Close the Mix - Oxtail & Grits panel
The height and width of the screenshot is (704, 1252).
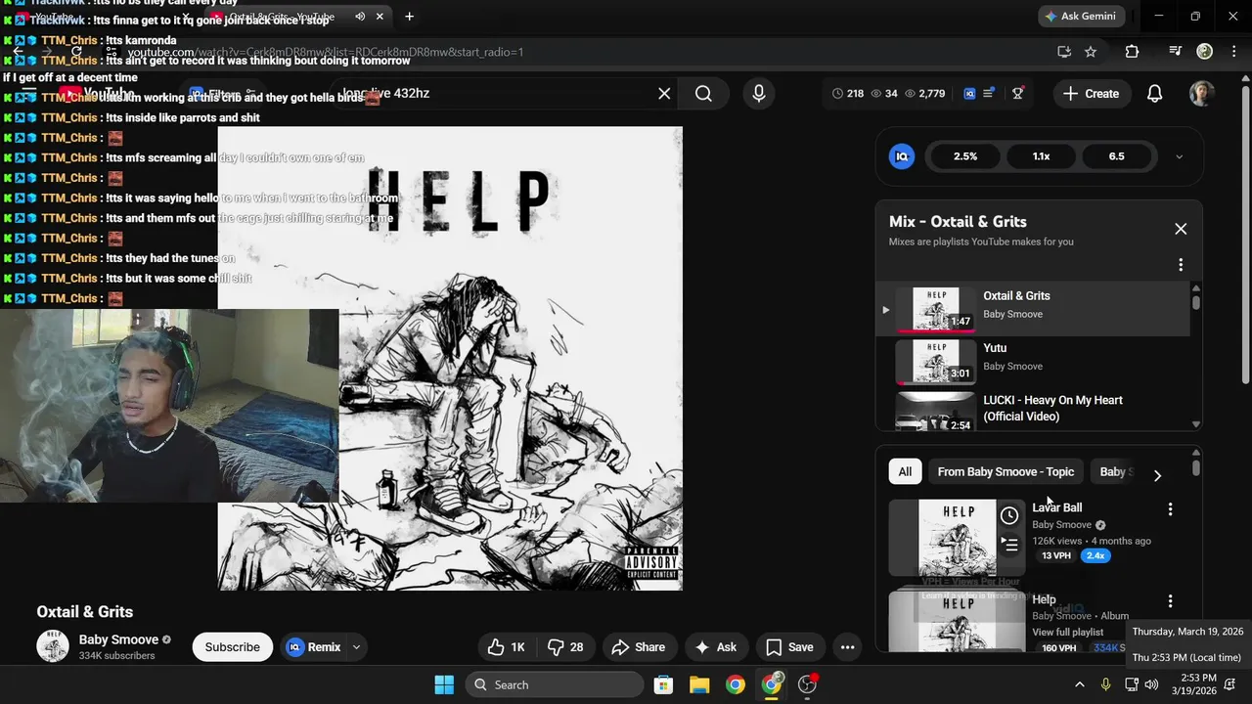click(1181, 229)
